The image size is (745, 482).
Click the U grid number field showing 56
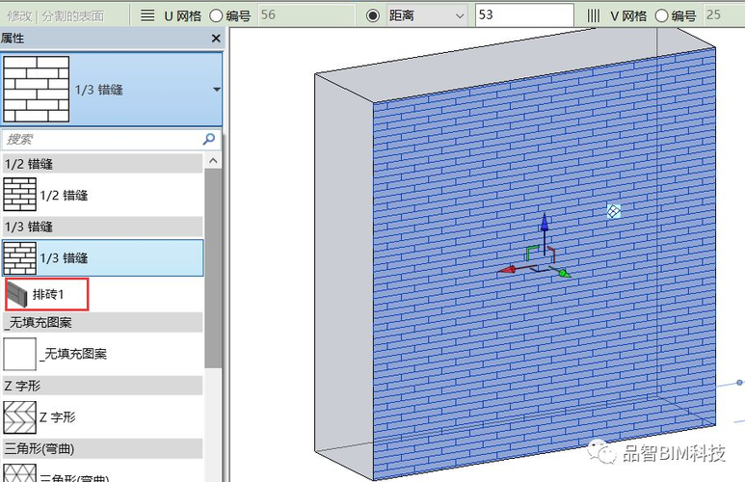[306, 15]
